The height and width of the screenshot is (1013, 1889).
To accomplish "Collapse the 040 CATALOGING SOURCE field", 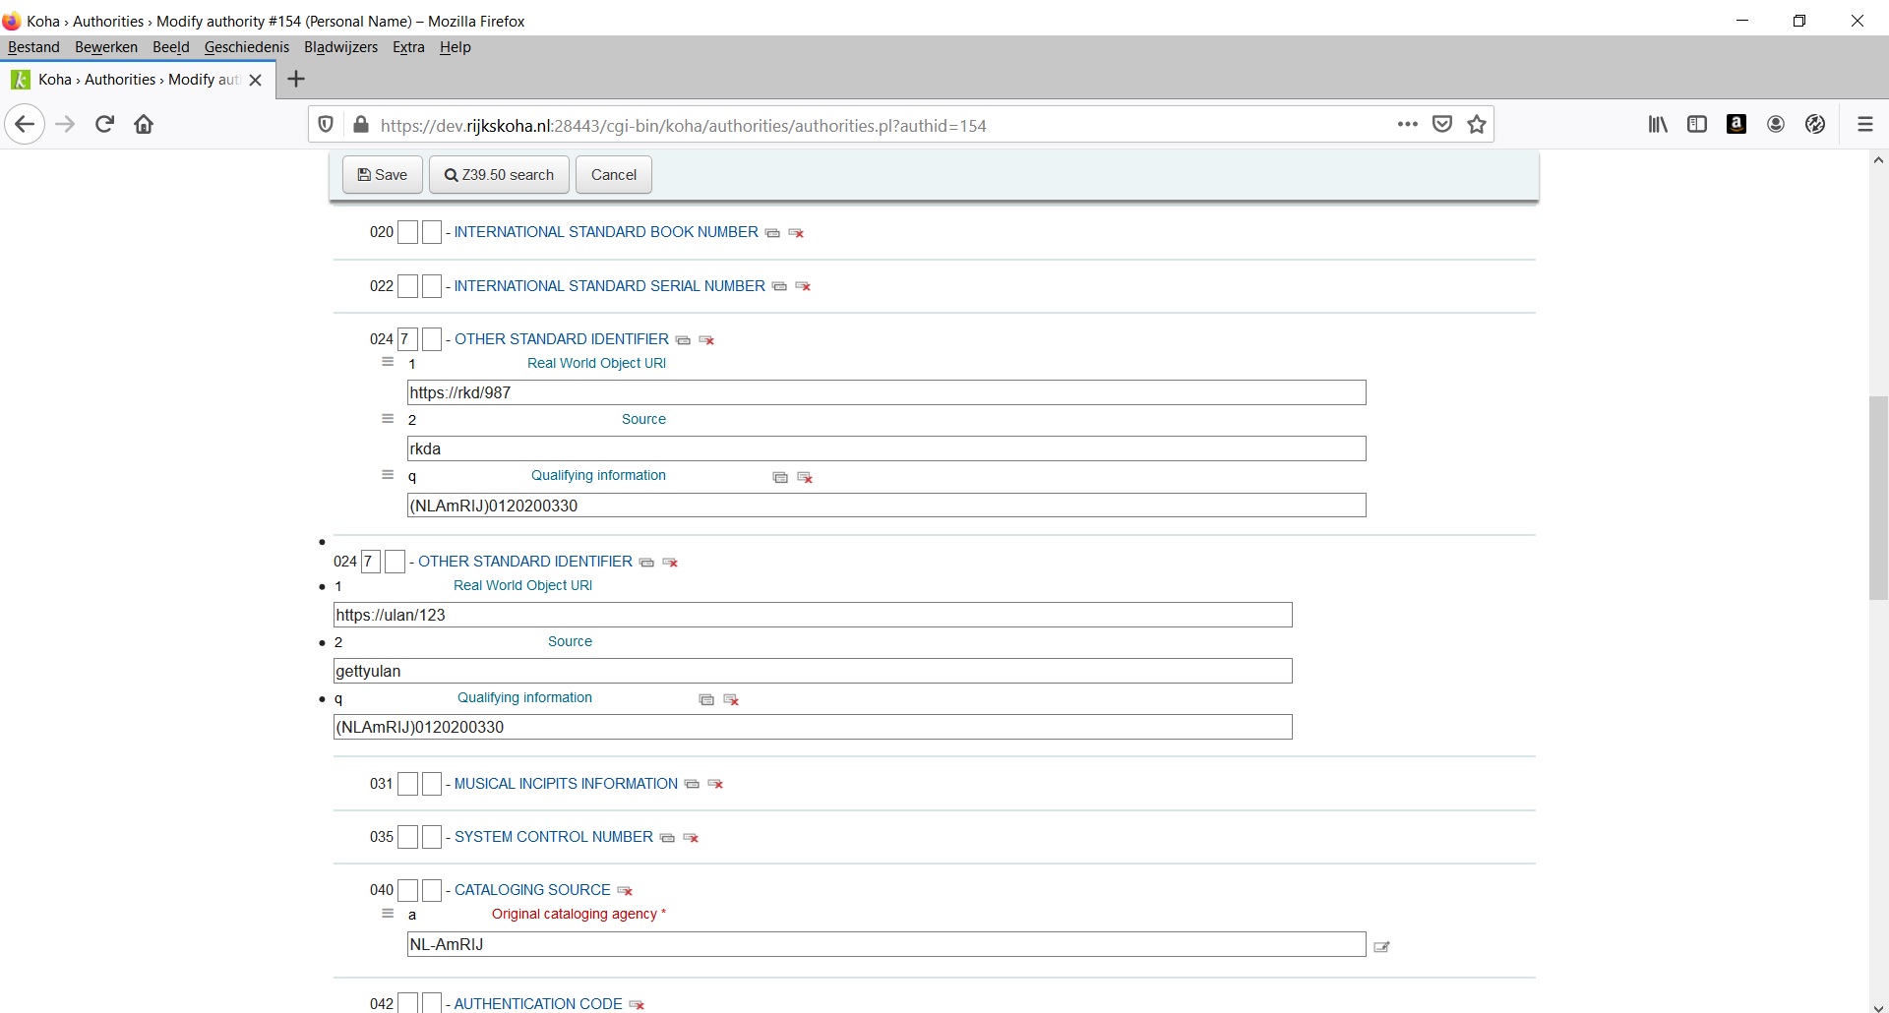I will pyautogui.click(x=532, y=890).
